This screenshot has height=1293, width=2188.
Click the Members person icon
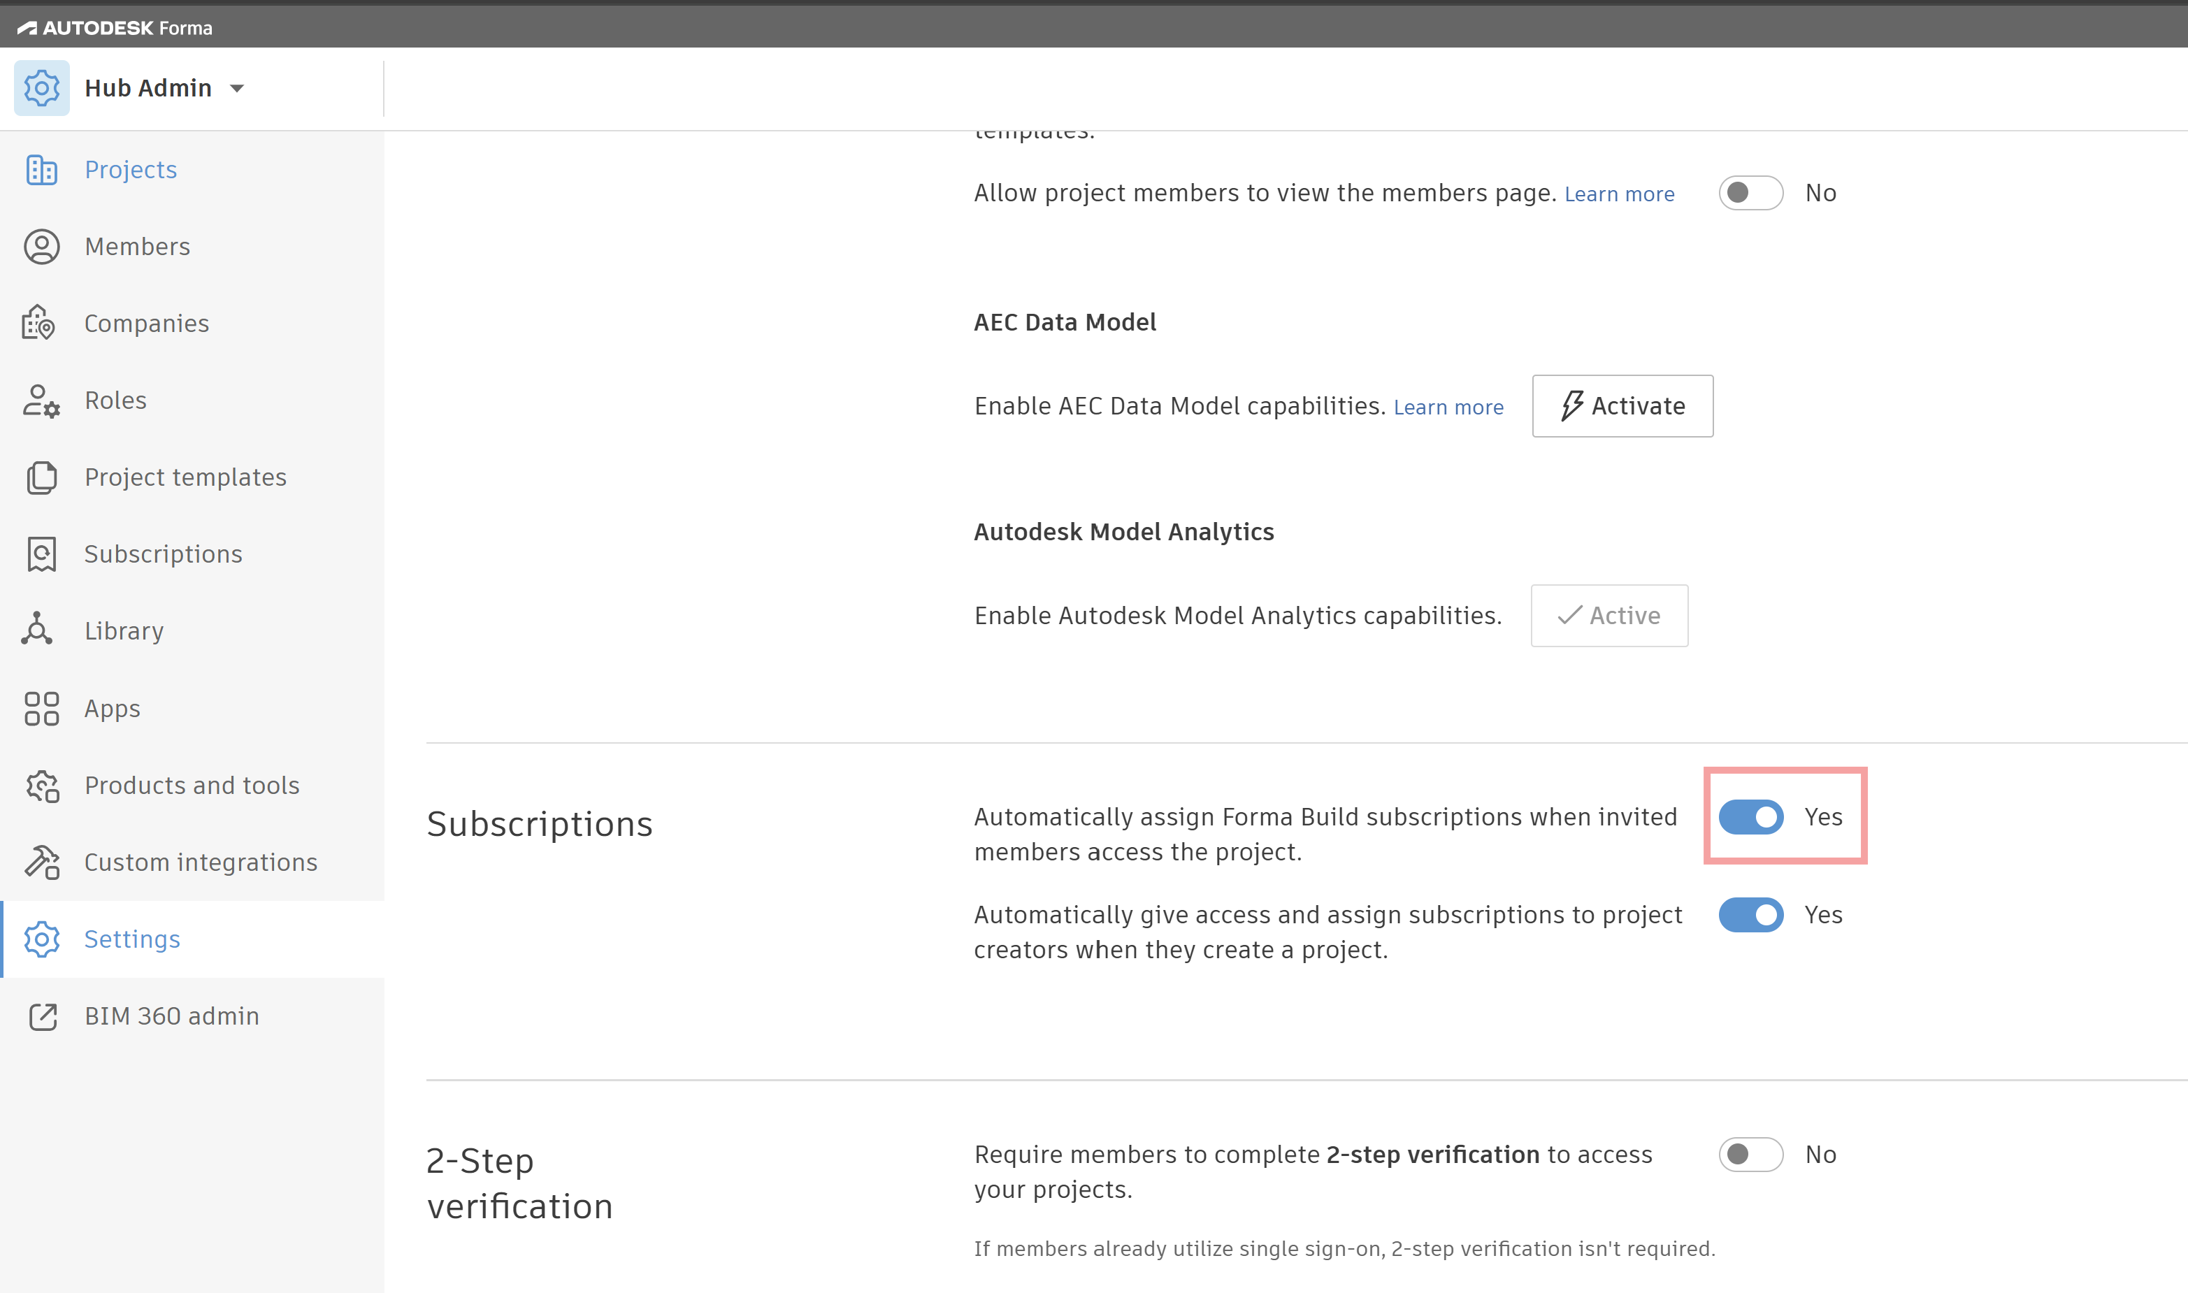[x=42, y=247]
